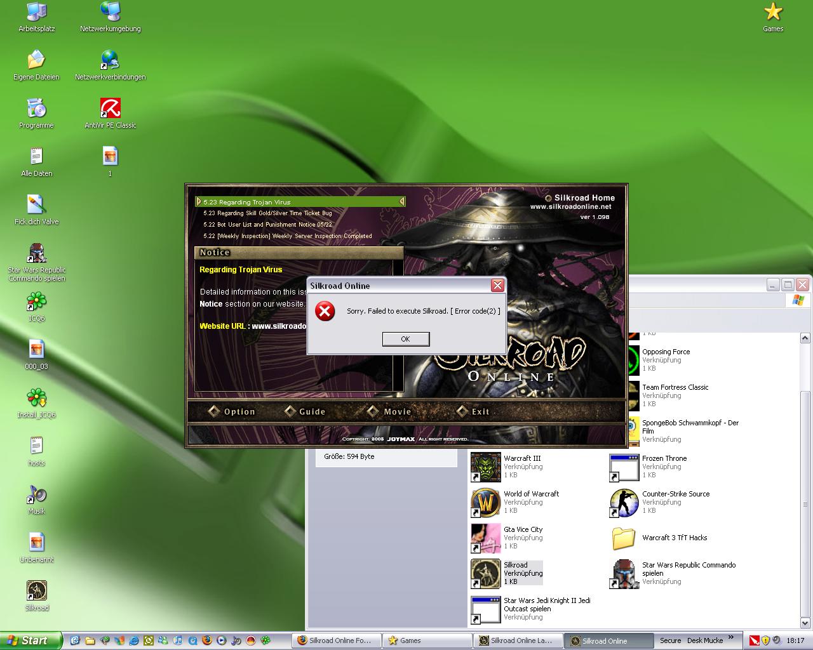813x650 pixels.
Task: Open the 'Bot User List and Punishment' notice
Action: point(267,225)
